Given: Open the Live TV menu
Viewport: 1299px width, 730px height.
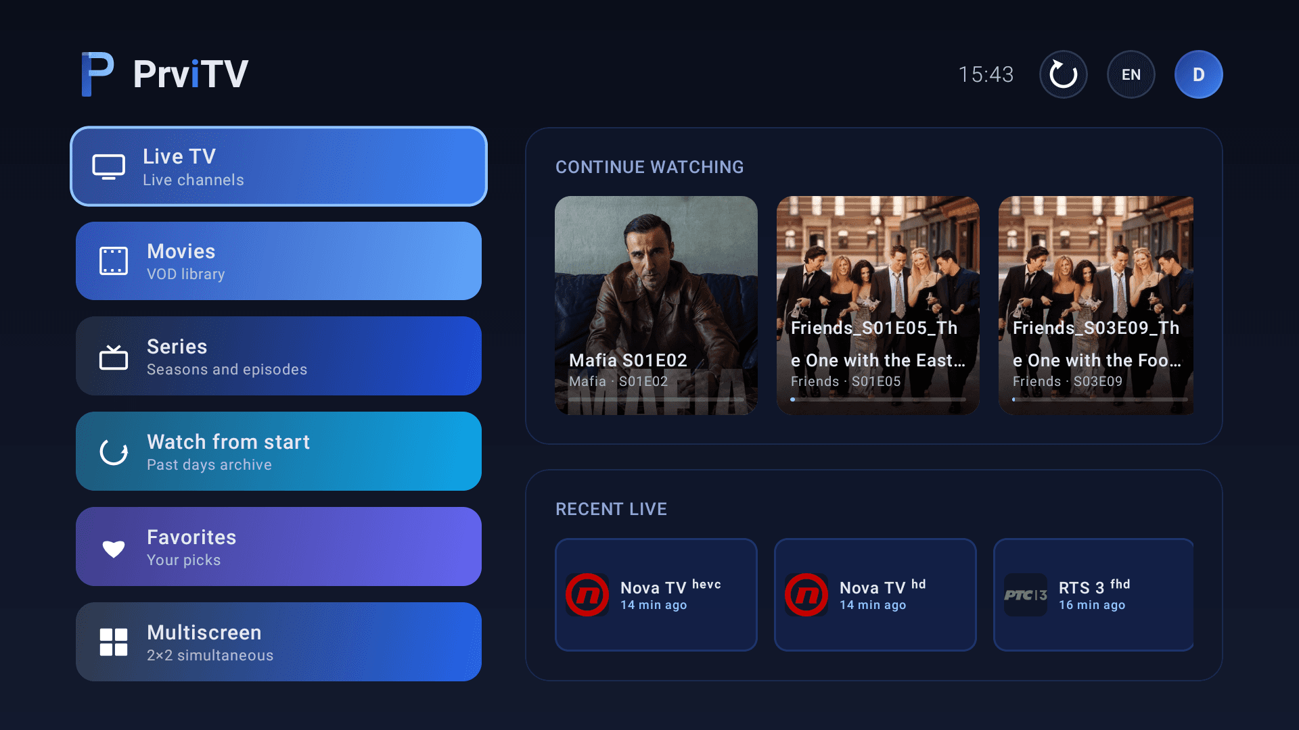Looking at the screenshot, I should (x=279, y=166).
